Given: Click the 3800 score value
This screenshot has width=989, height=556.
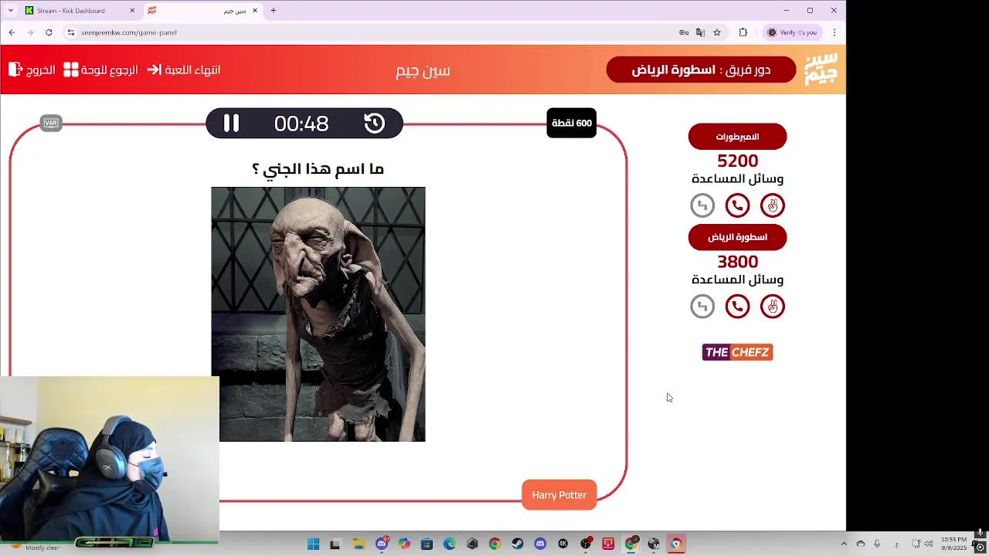Looking at the screenshot, I should pos(737,262).
